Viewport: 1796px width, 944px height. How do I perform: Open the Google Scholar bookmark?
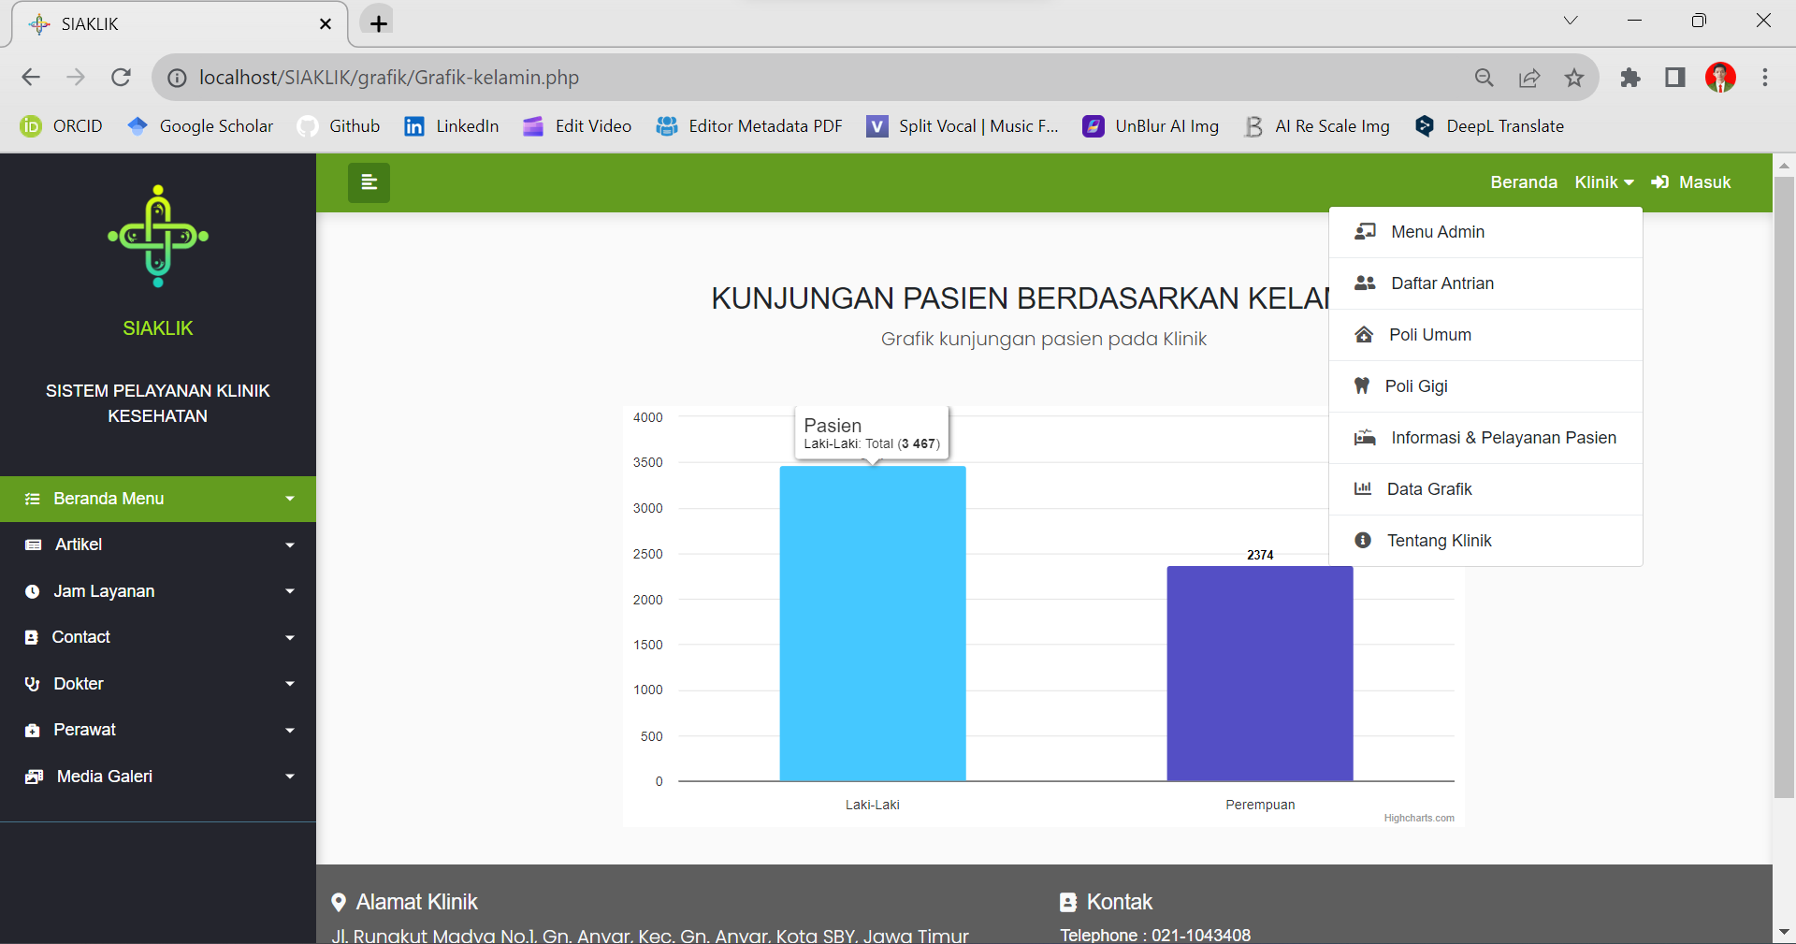pyautogui.click(x=201, y=126)
